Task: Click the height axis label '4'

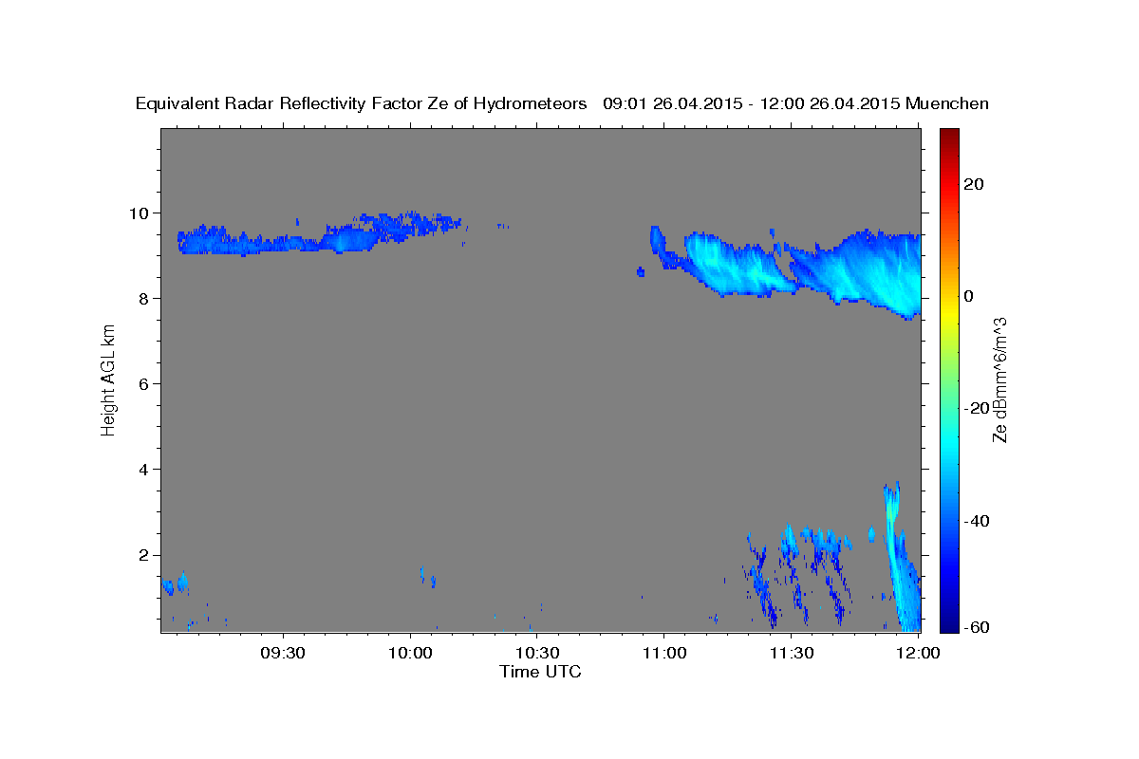Action: (145, 469)
